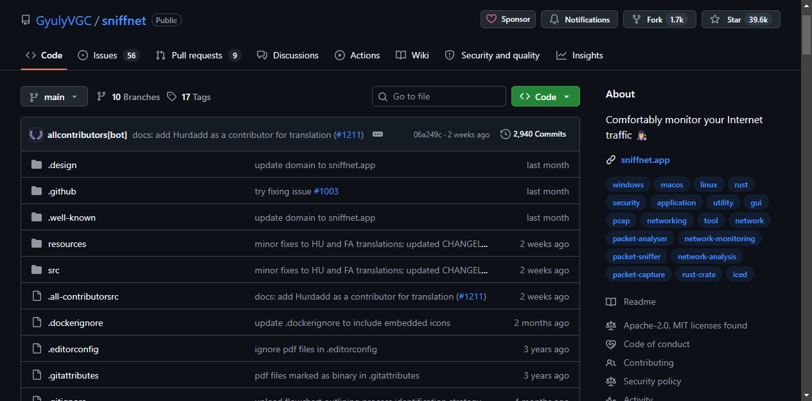Open the sniffnet repository name link

[x=124, y=20]
